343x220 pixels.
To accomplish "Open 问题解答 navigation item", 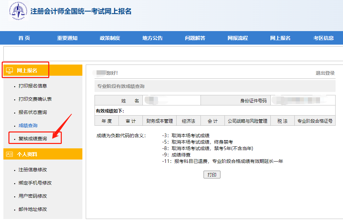I will 195,38.
